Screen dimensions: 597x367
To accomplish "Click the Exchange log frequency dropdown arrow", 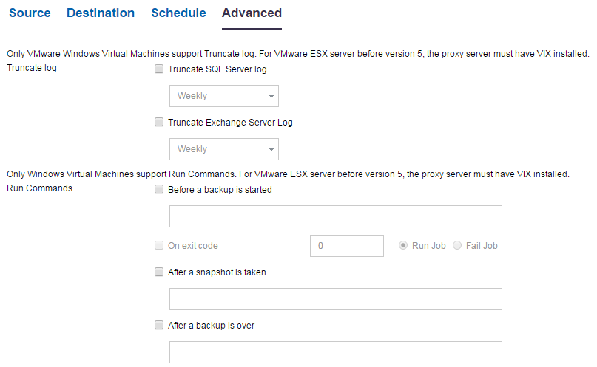I will tap(271, 149).
